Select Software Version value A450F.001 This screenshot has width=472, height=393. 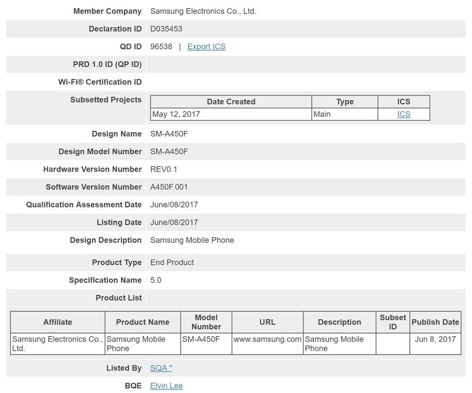169,187
